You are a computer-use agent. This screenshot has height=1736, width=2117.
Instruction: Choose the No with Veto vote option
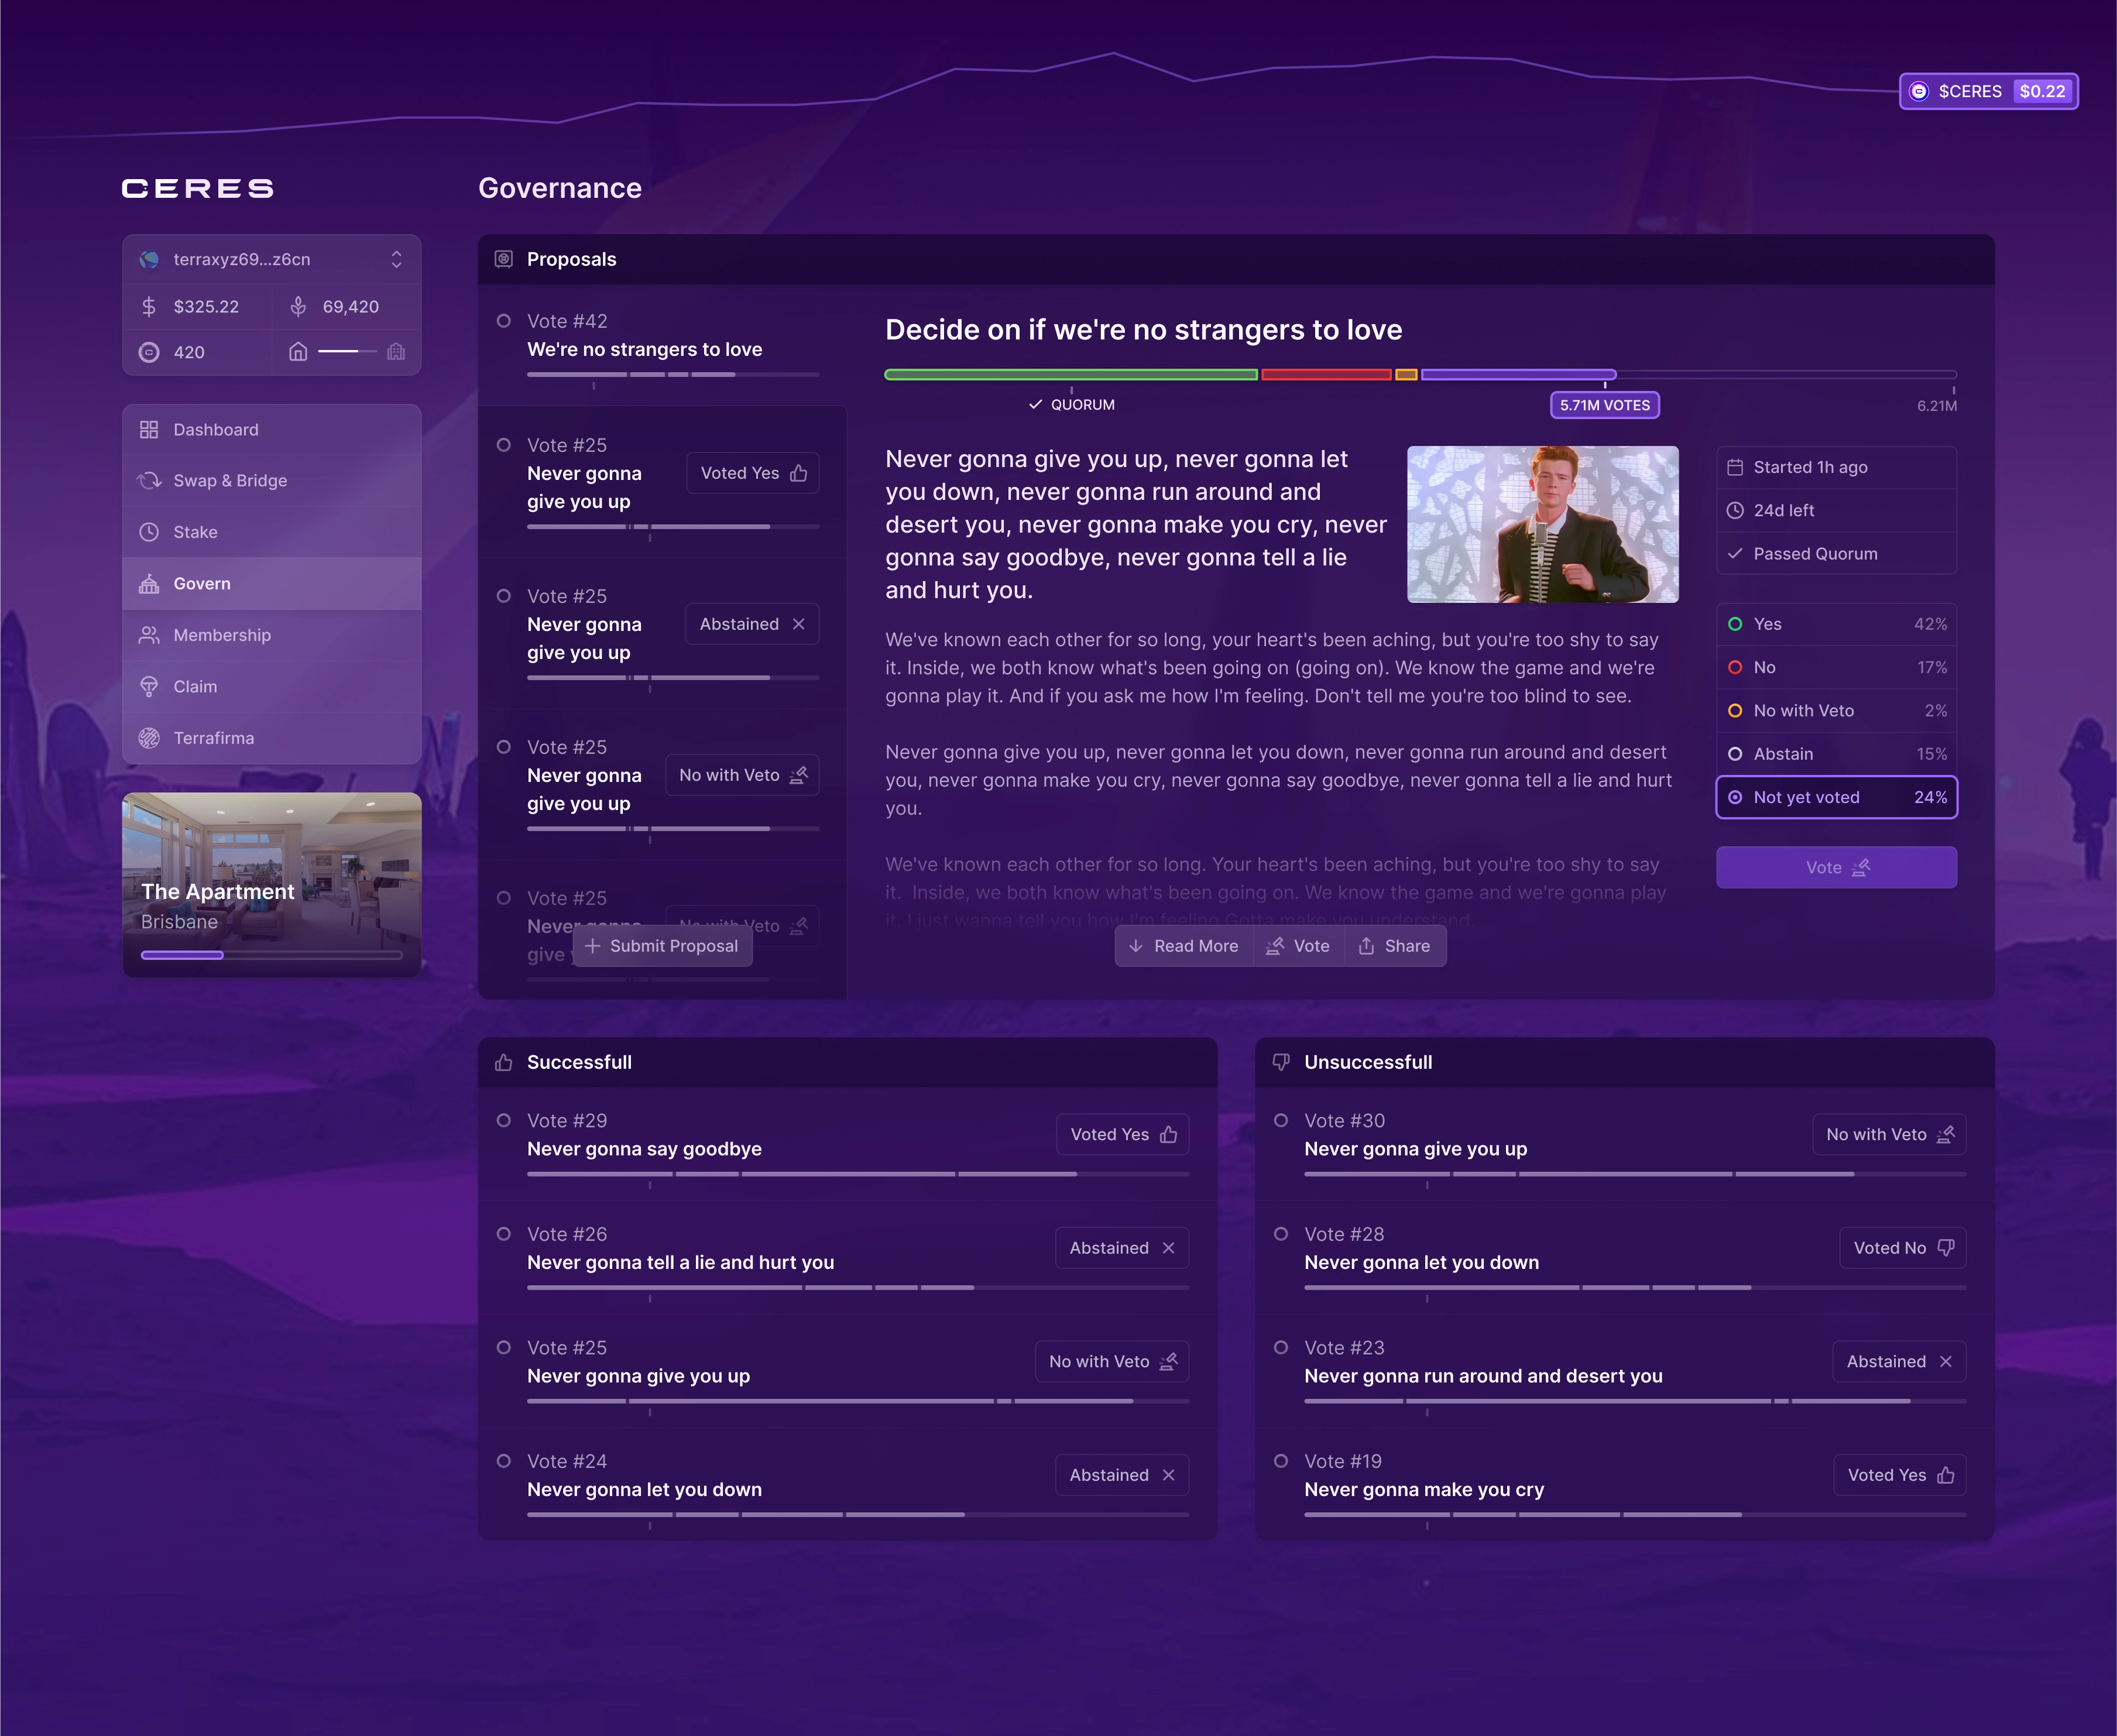click(1836, 711)
